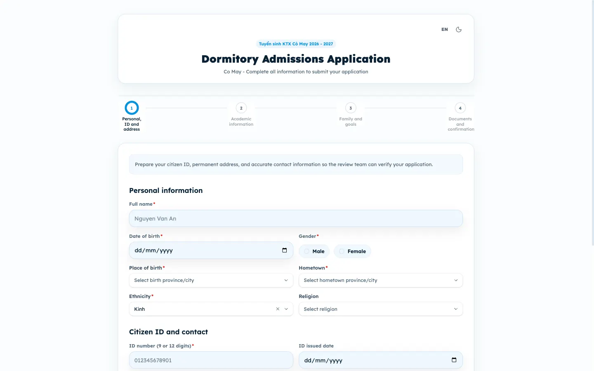The image size is (594, 371).
Task: Clear the Kinh ethnicity selection
Action: point(278,309)
